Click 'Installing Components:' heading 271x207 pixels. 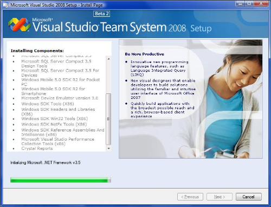tap(37, 51)
